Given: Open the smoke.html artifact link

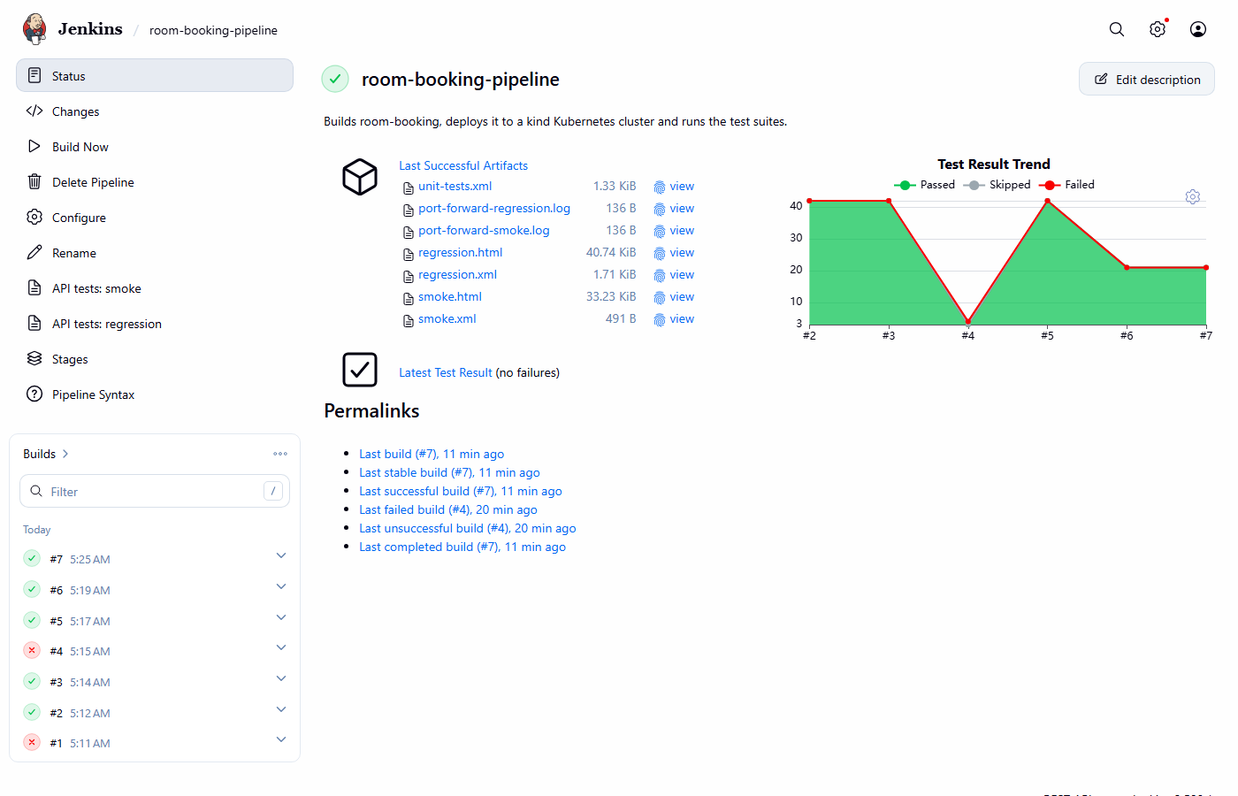Looking at the screenshot, I should tap(450, 296).
